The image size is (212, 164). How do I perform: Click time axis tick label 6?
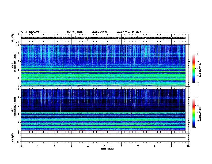point(121,146)
